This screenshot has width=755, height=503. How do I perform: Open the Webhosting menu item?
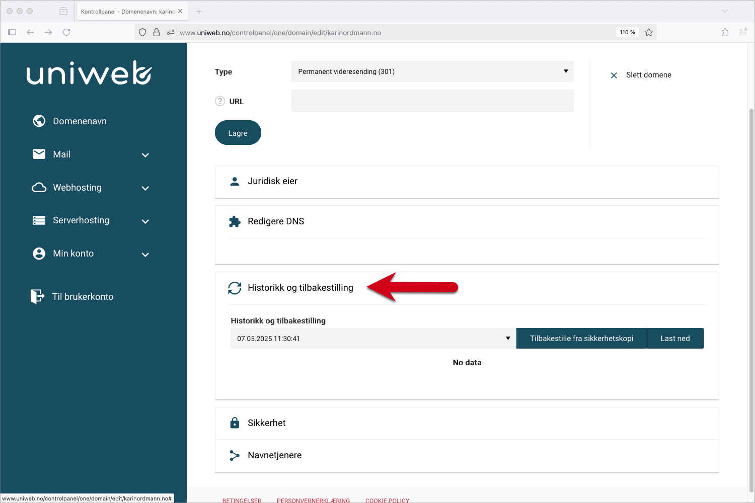coord(77,188)
